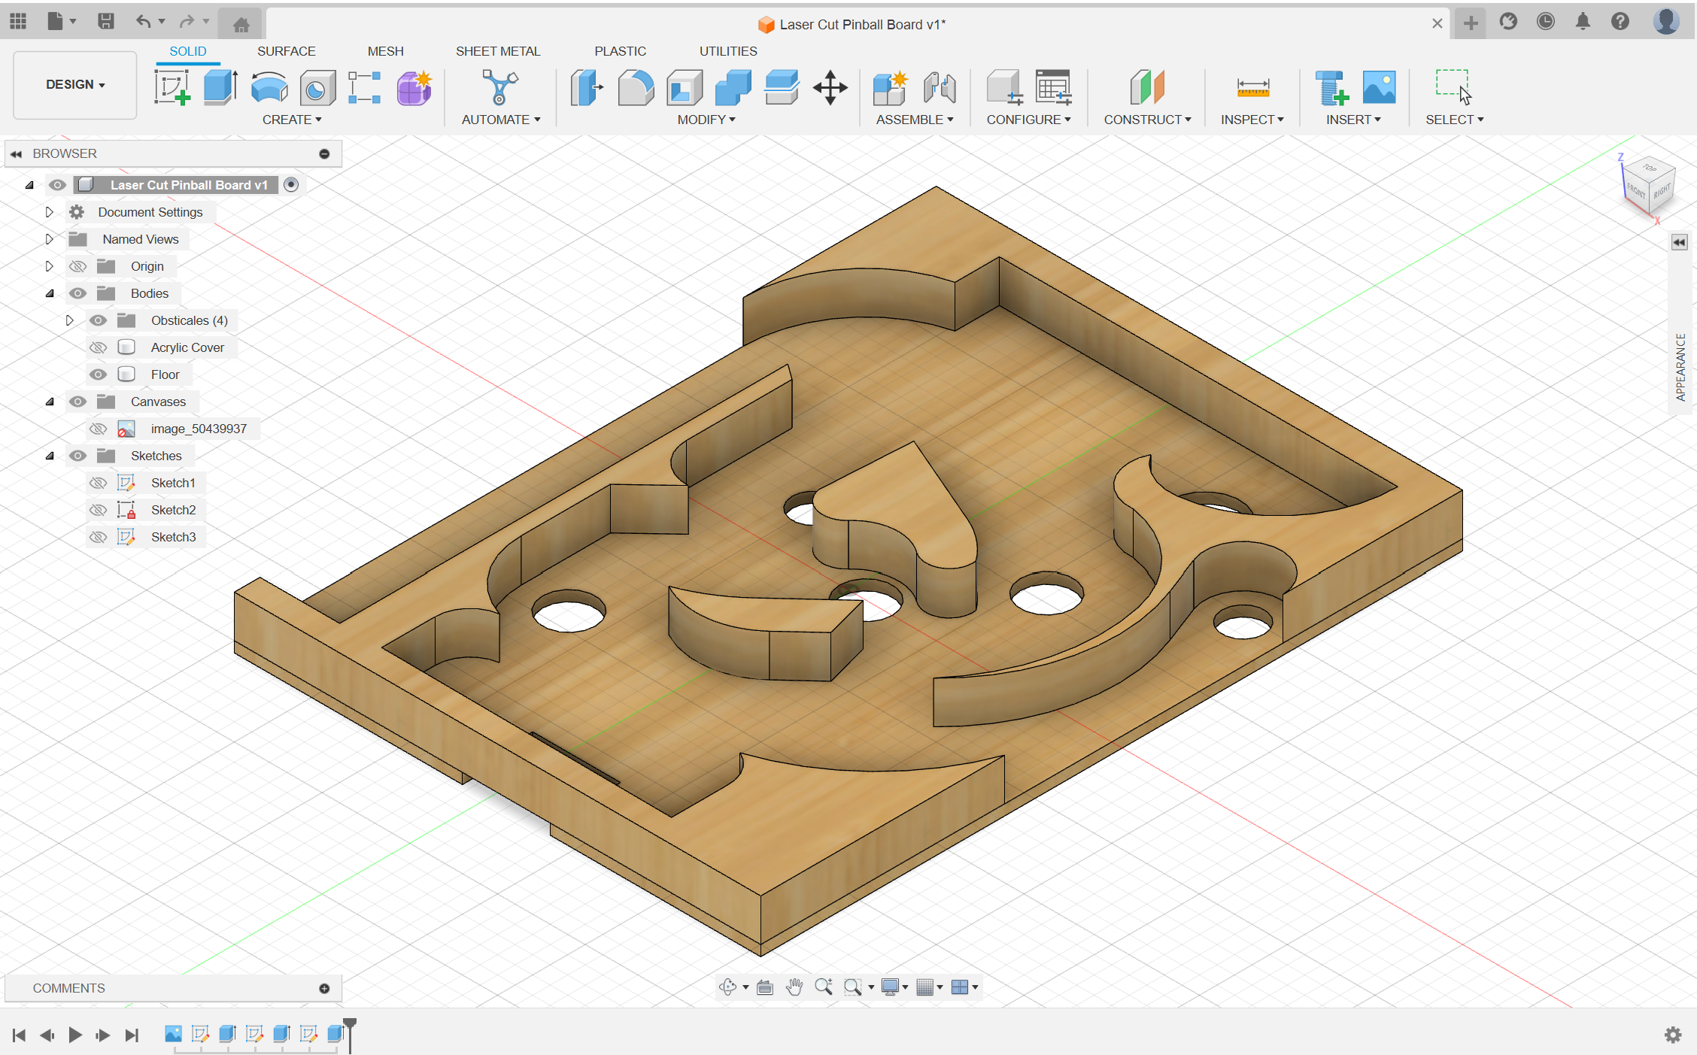The width and height of the screenshot is (1697, 1055).
Task: Click the Create Sketch tool icon
Action: click(x=172, y=88)
